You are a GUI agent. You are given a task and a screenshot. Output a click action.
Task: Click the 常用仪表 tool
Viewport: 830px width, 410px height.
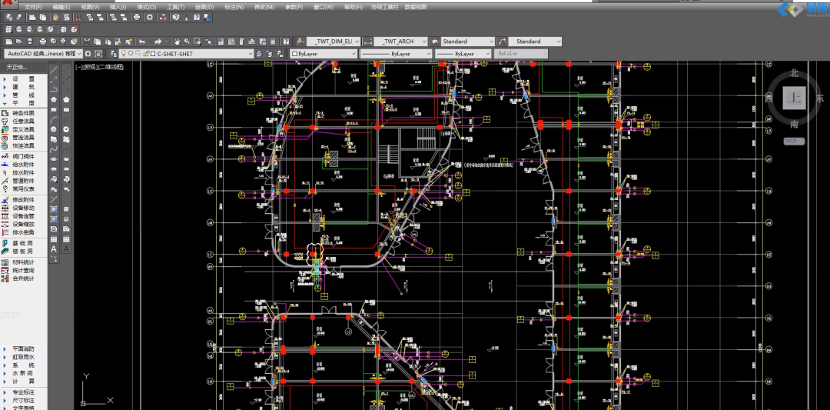click(23, 189)
